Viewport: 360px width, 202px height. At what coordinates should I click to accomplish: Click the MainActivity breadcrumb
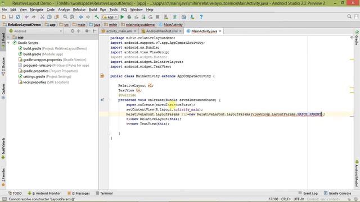pyautogui.click(x=170, y=25)
